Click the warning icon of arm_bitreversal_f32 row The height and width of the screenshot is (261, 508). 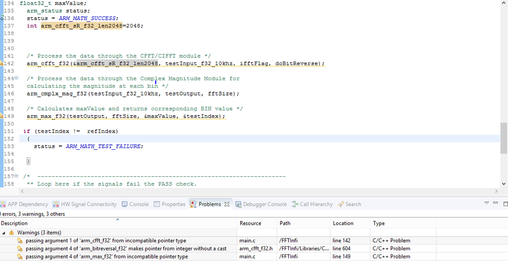coord(19,249)
